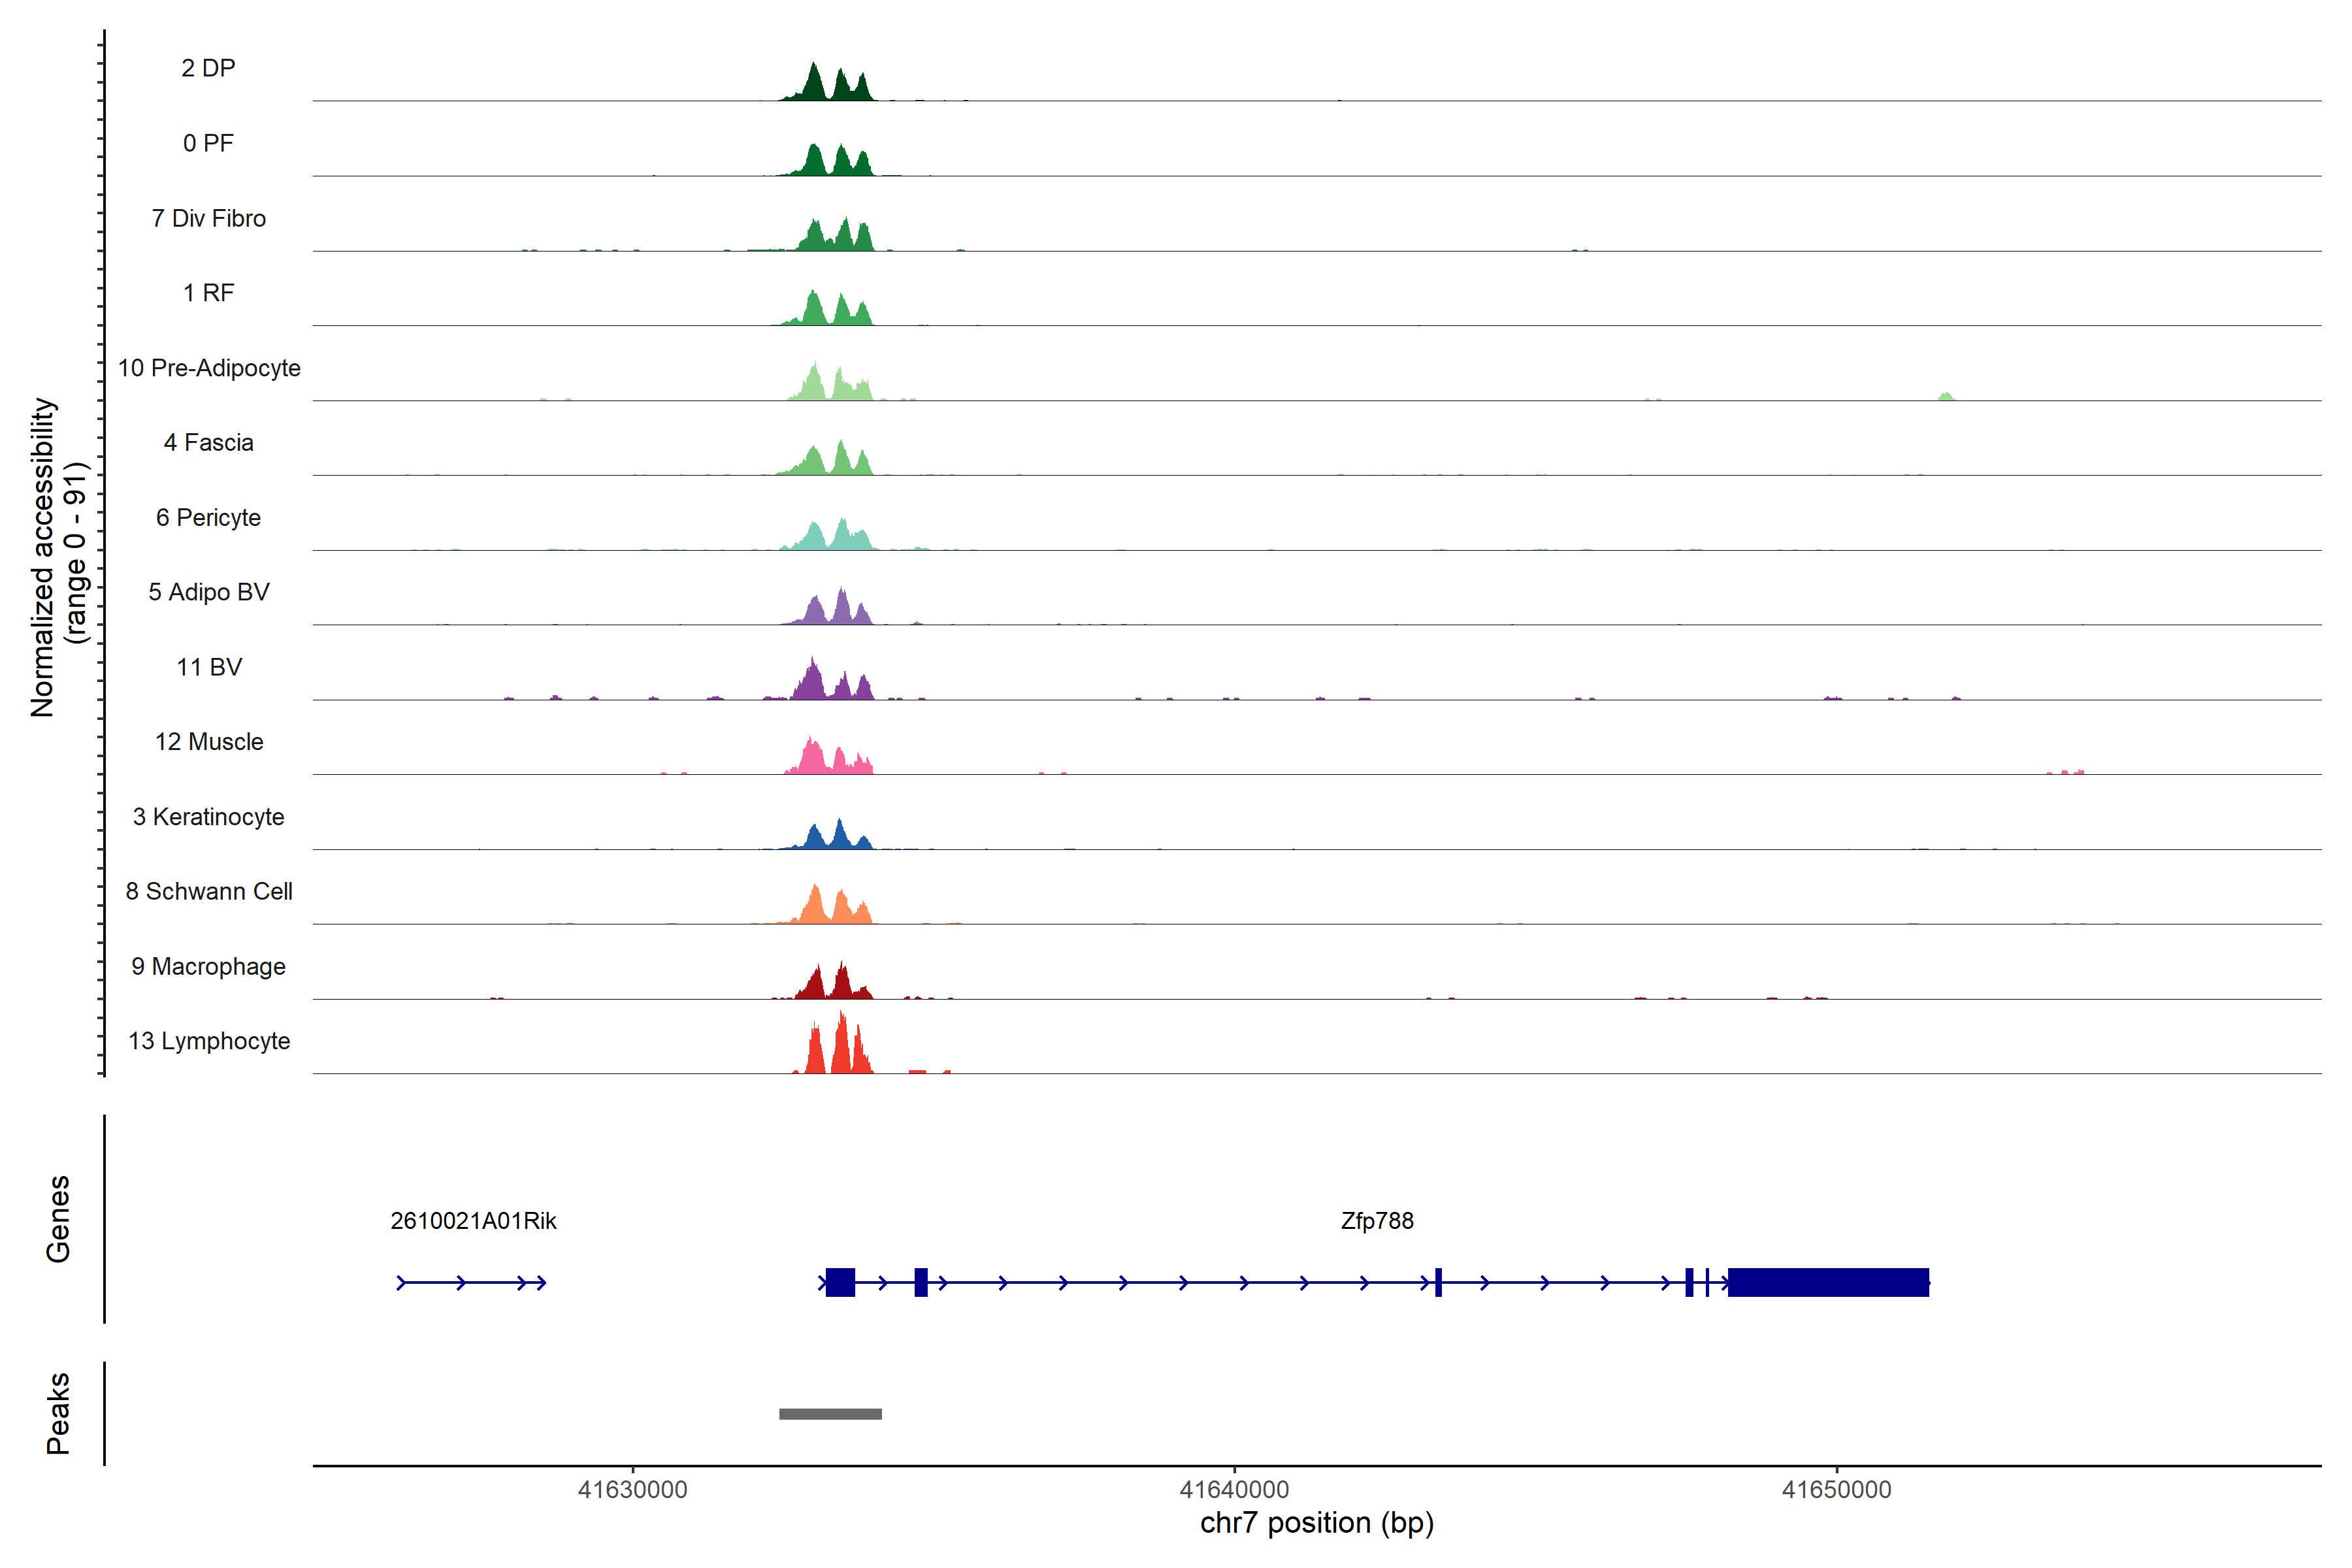Click the gray peak bar in Peaks track
The image size is (2352, 1568).
click(x=830, y=1413)
